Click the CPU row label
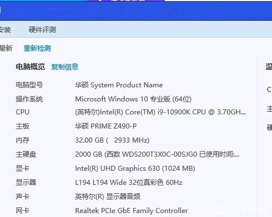This screenshot has width=272, height=217. pos(23,112)
